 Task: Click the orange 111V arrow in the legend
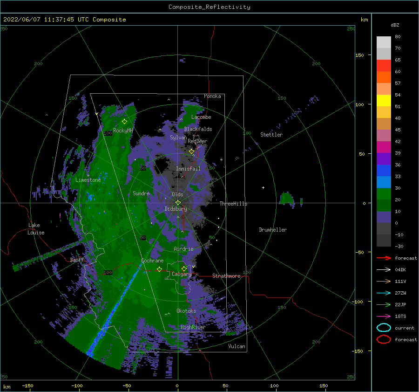click(x=384, y=281)
